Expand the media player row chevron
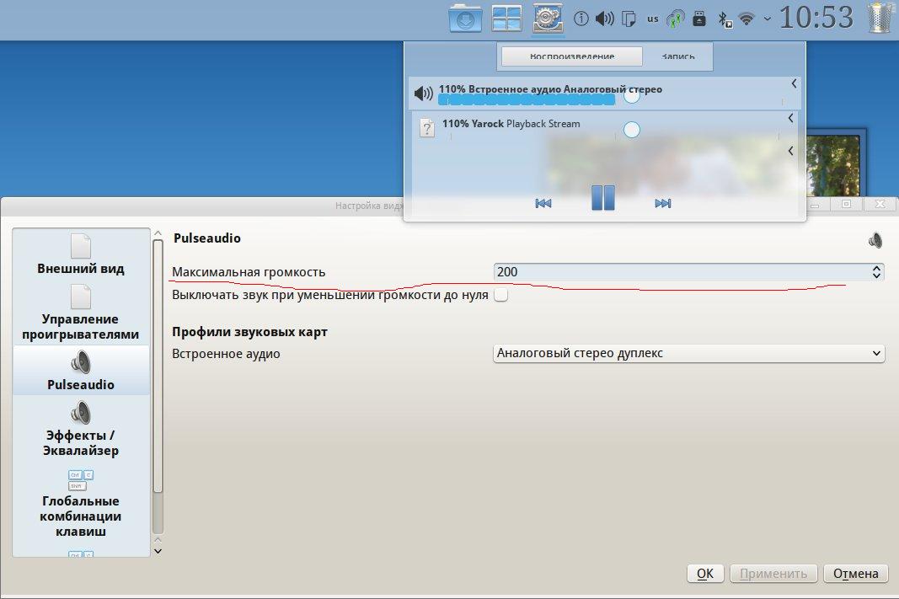Image resolution: width=899 pixels, height=599 pixels. coord(790,151)
